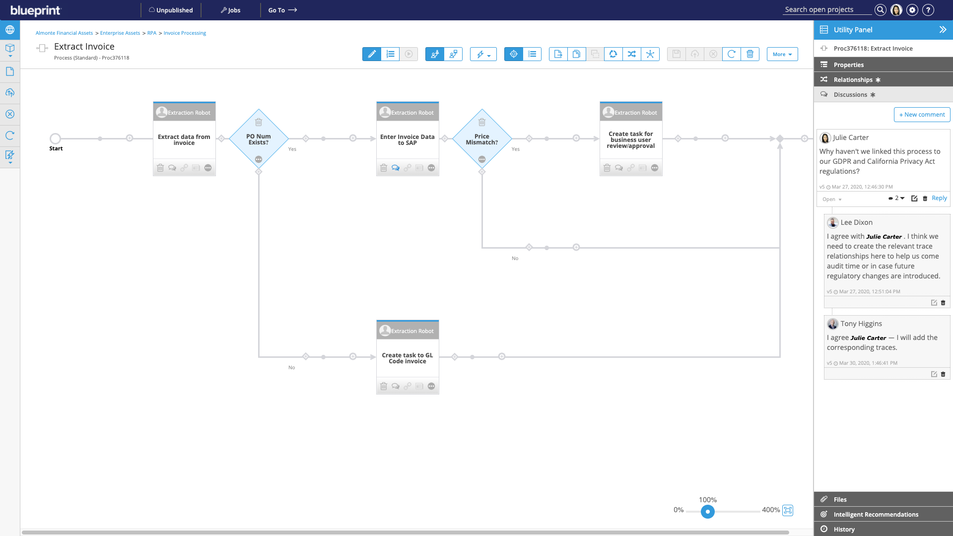Click Reply on Julie Carter's comment
Screen dimensions: 953x536
tap(939, 198)
